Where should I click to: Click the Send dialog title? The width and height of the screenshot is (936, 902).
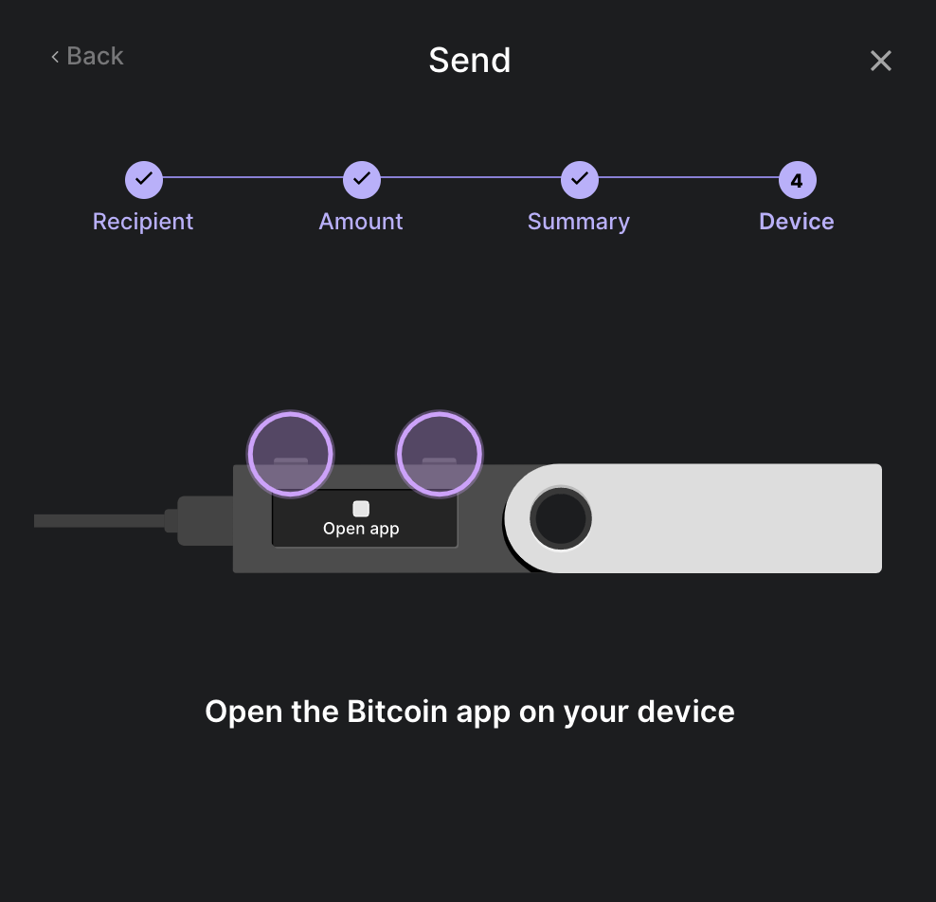pos(470,60)
